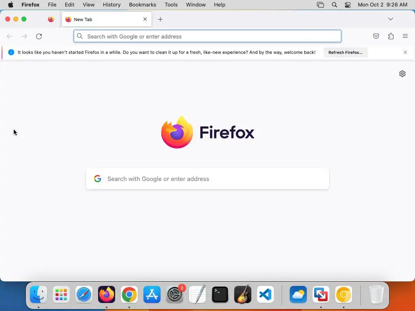Screen dimensions: 415x311
Task: Open VMware Fusion from the Dock
Action: [x=321, y=294]
